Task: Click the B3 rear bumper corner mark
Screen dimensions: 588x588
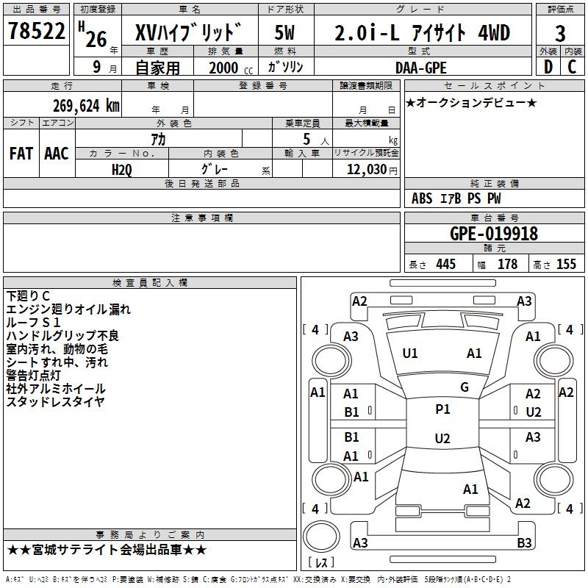Action: point(524,542)
